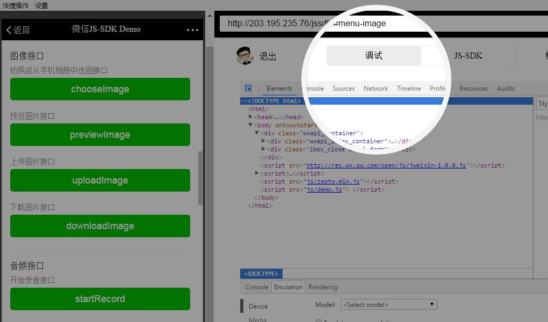Viewport: 548px width, 322px height.
Task: Open the jweixin-1.0.0.js script link
Action: point(386,165)
